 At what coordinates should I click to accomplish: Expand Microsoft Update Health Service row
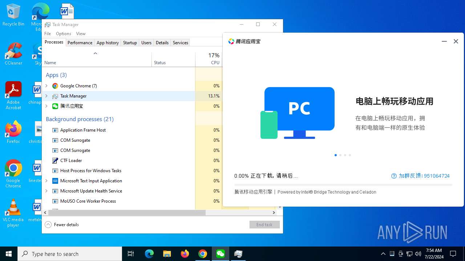pyautogui.click(x=46, y=191)
